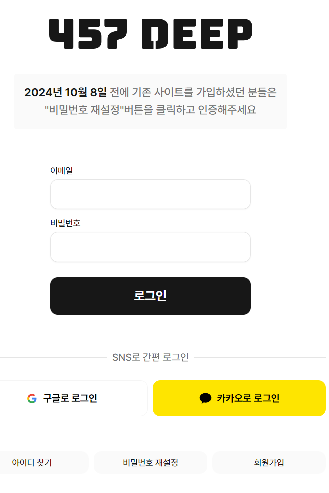The height and width of the screenshot is (493, 329).
Task: Click the SNS로 간편 로그인 divider text
Action: (150, 357)
